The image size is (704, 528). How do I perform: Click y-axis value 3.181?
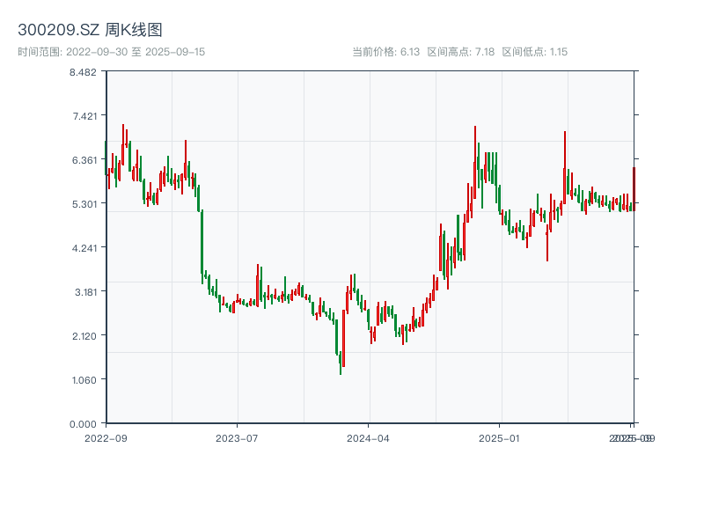click(x=85, y=292)
